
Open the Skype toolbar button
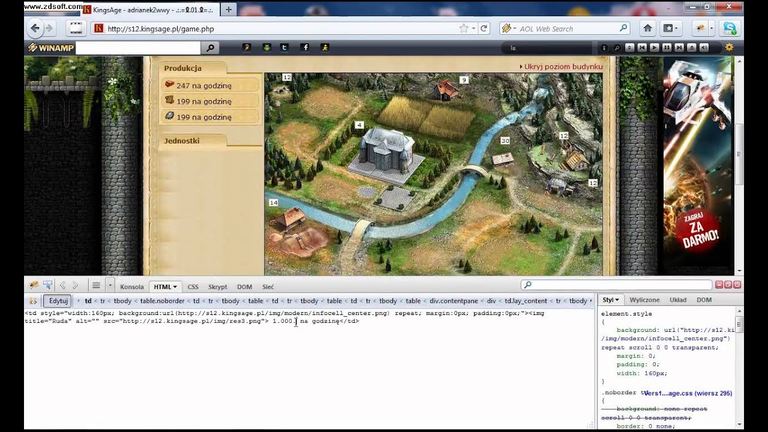tap(730, 28)
